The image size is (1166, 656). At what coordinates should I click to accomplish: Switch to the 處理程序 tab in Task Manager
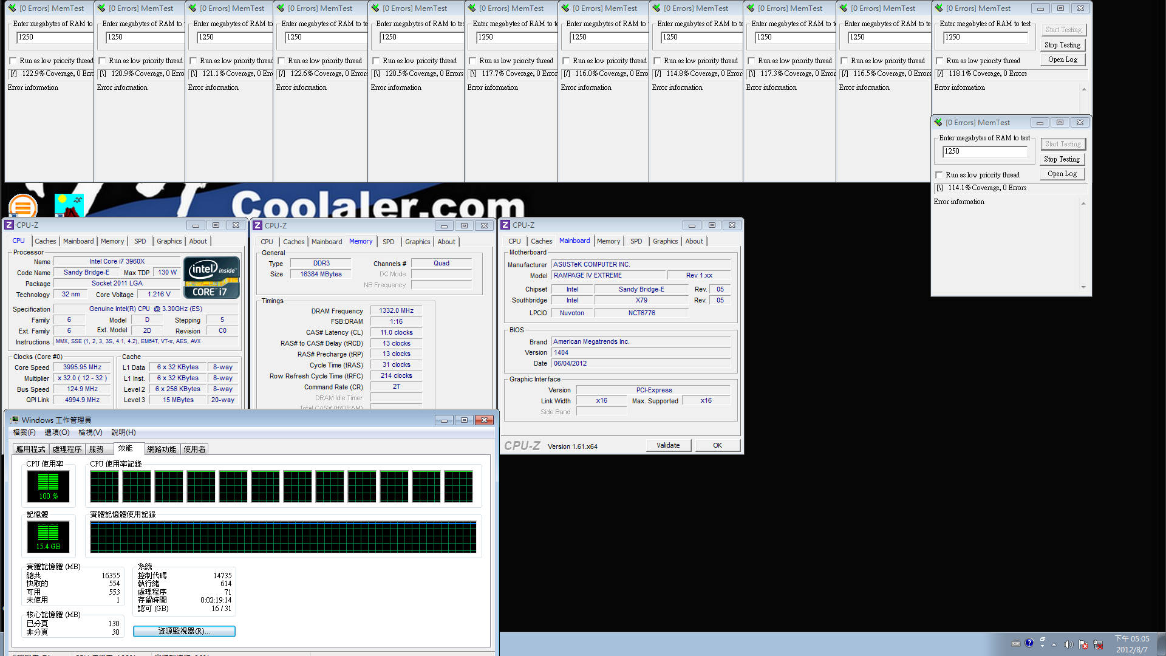click(67, 449)
